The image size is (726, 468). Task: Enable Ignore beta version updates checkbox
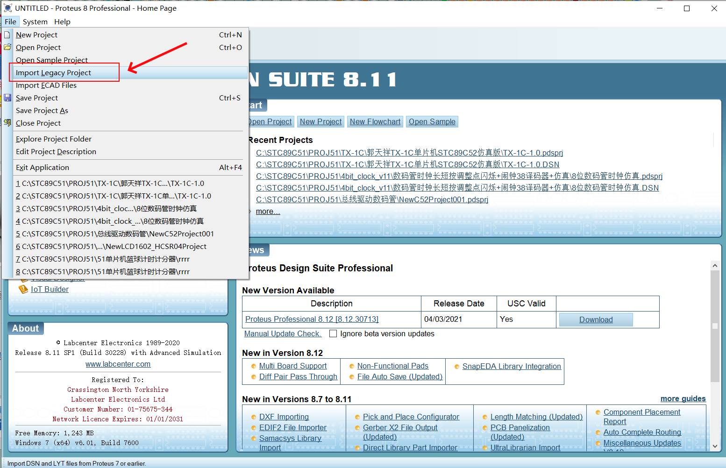coord(333,333)
